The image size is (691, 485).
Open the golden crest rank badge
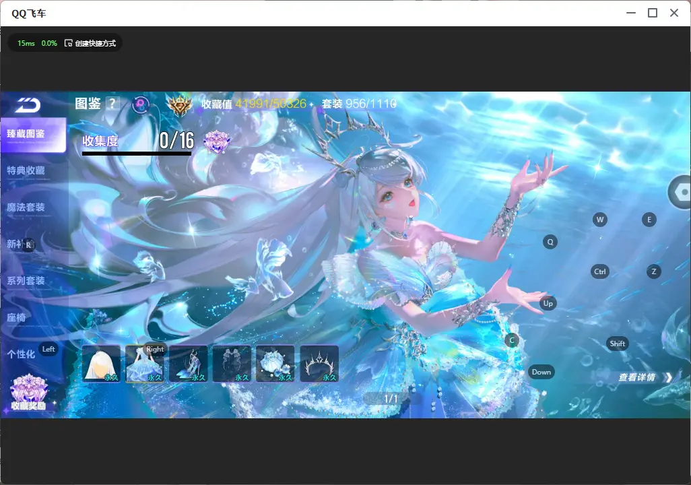(x=180, y=105)
